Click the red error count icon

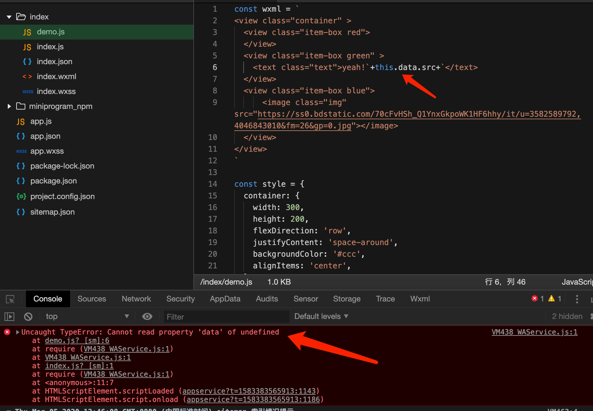coord(535,299)
